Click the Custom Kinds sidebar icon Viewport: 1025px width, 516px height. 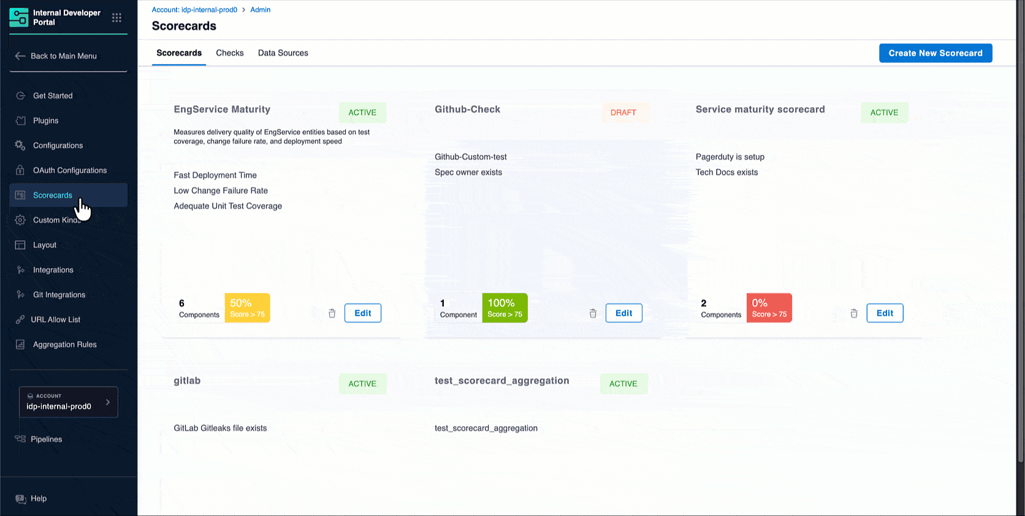[x=20, y=220]
